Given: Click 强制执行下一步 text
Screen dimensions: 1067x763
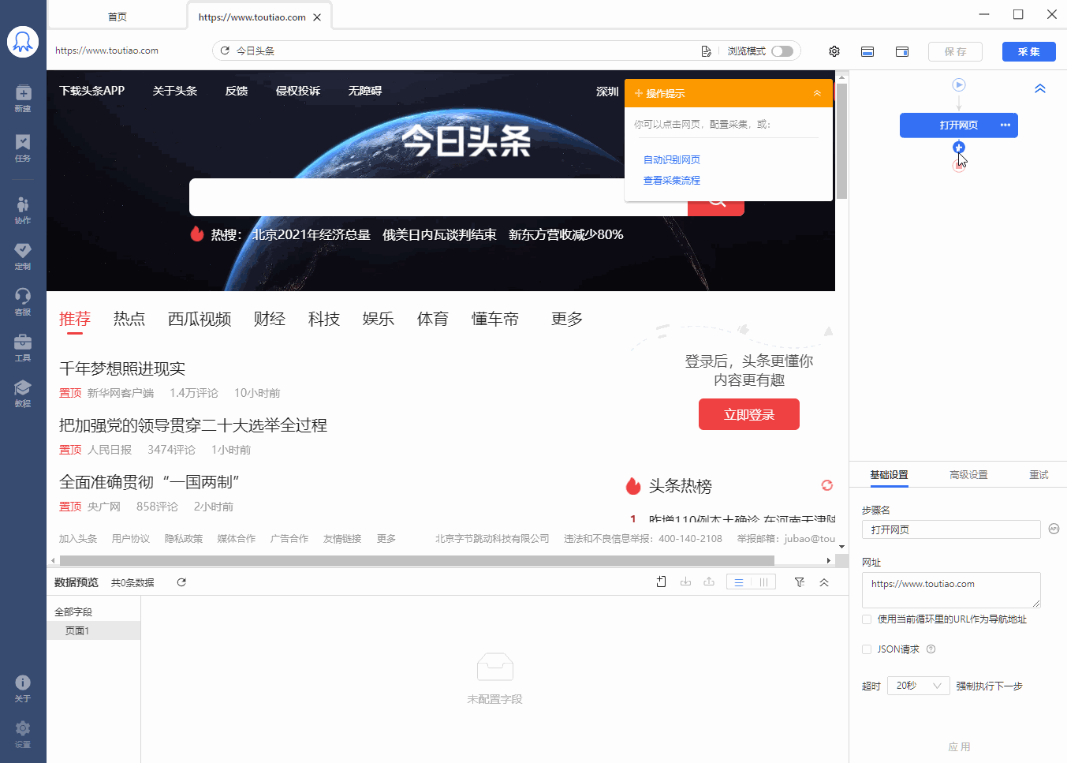Looking at the screenshot, I should pyautogui.click(x=989, y=686).
